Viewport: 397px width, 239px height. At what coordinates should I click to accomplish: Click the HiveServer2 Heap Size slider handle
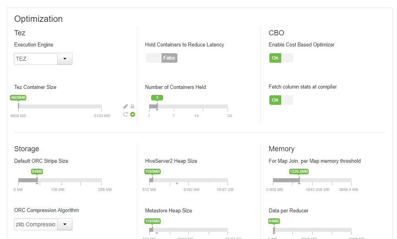pos(153,180)
